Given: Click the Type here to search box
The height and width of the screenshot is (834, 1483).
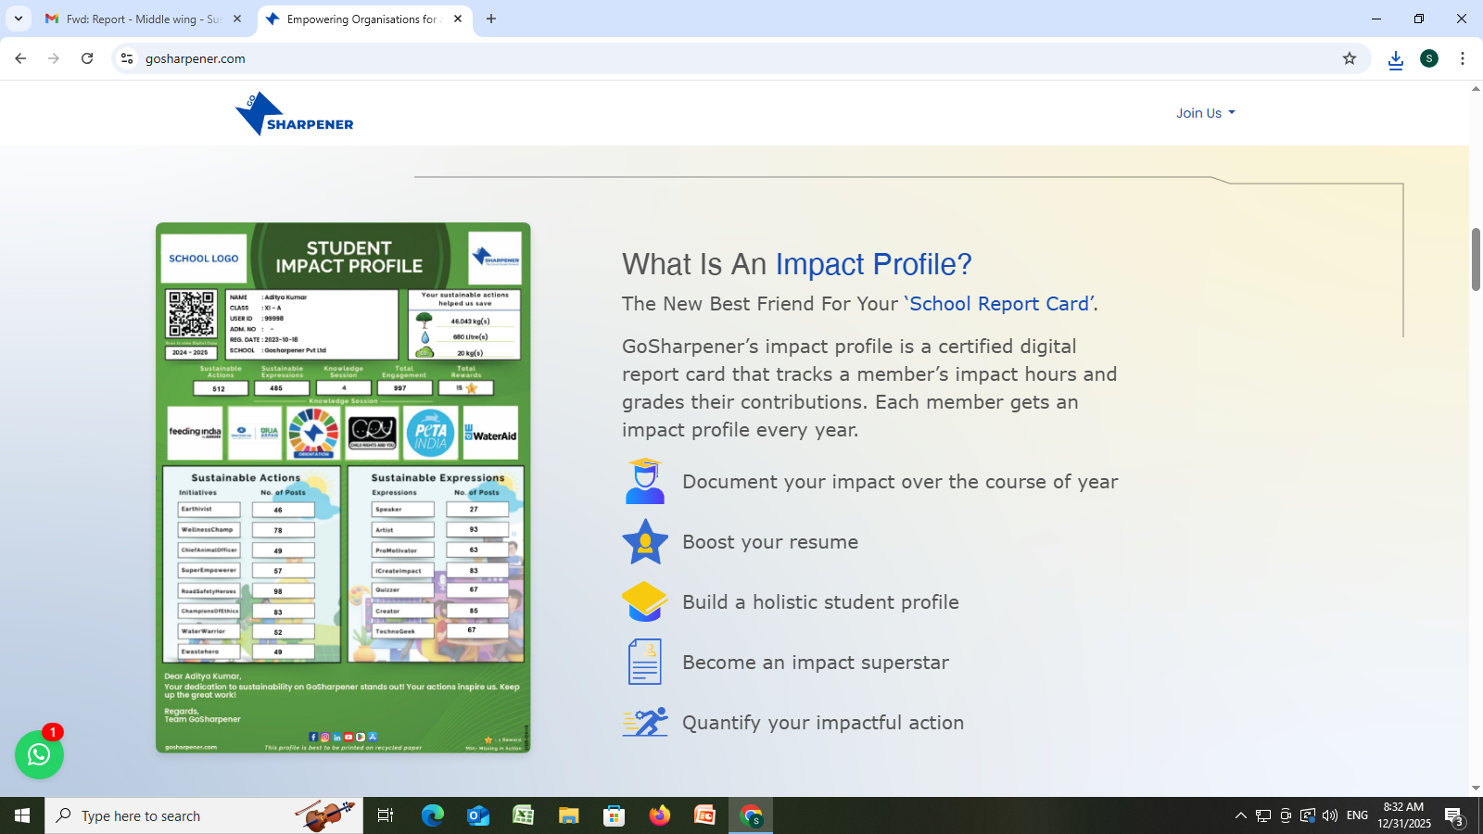Looking at the screenshot, I should [x=204, y=815].
